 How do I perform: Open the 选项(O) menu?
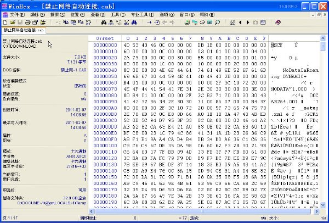coord(167,15)
